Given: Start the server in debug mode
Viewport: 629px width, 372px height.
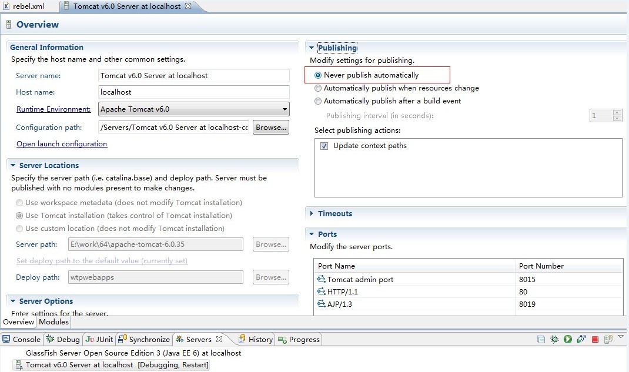Looking at the screenshot, I should (554, 340).
